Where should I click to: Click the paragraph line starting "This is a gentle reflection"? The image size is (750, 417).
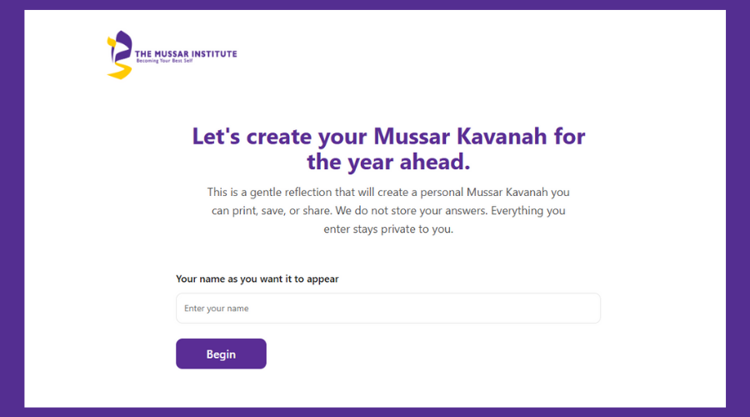point(388,192)
